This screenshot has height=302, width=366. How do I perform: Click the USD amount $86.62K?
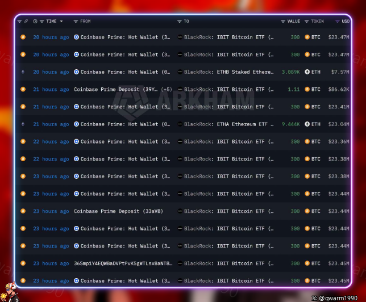pos(339,89)
